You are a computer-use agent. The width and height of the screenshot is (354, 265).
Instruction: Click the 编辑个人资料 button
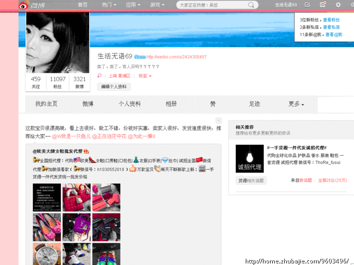pos(114,86)
